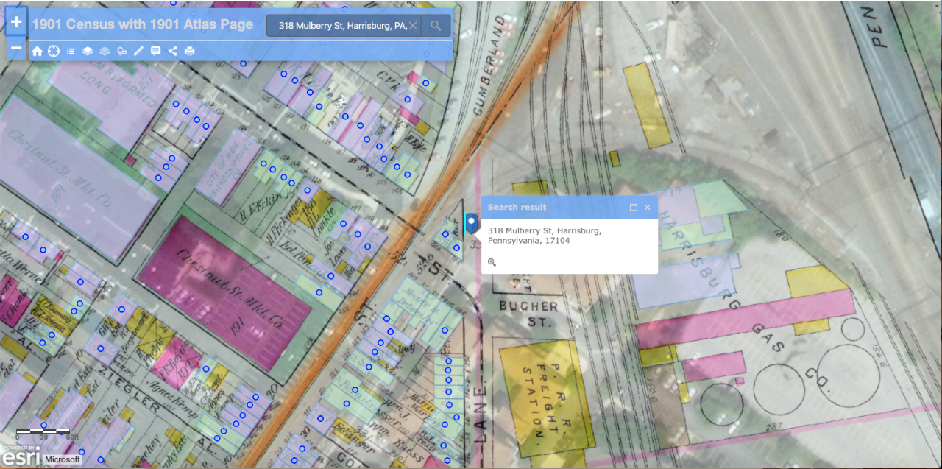Image resolution: width=942 pixels, height=469 pixels.
Task: Click the Home default extent icon
Action: click(37, 51)
